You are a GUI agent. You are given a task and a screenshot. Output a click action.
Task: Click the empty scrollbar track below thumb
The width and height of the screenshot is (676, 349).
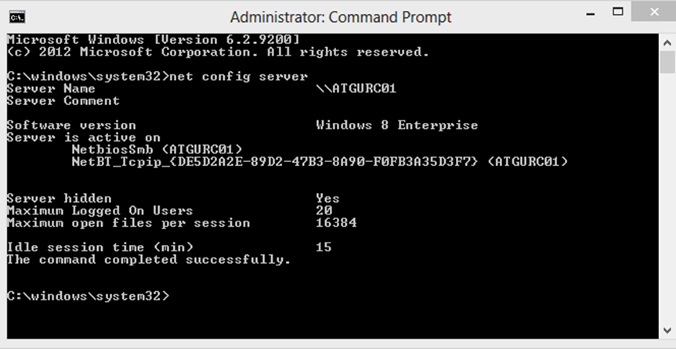[667, 198]
